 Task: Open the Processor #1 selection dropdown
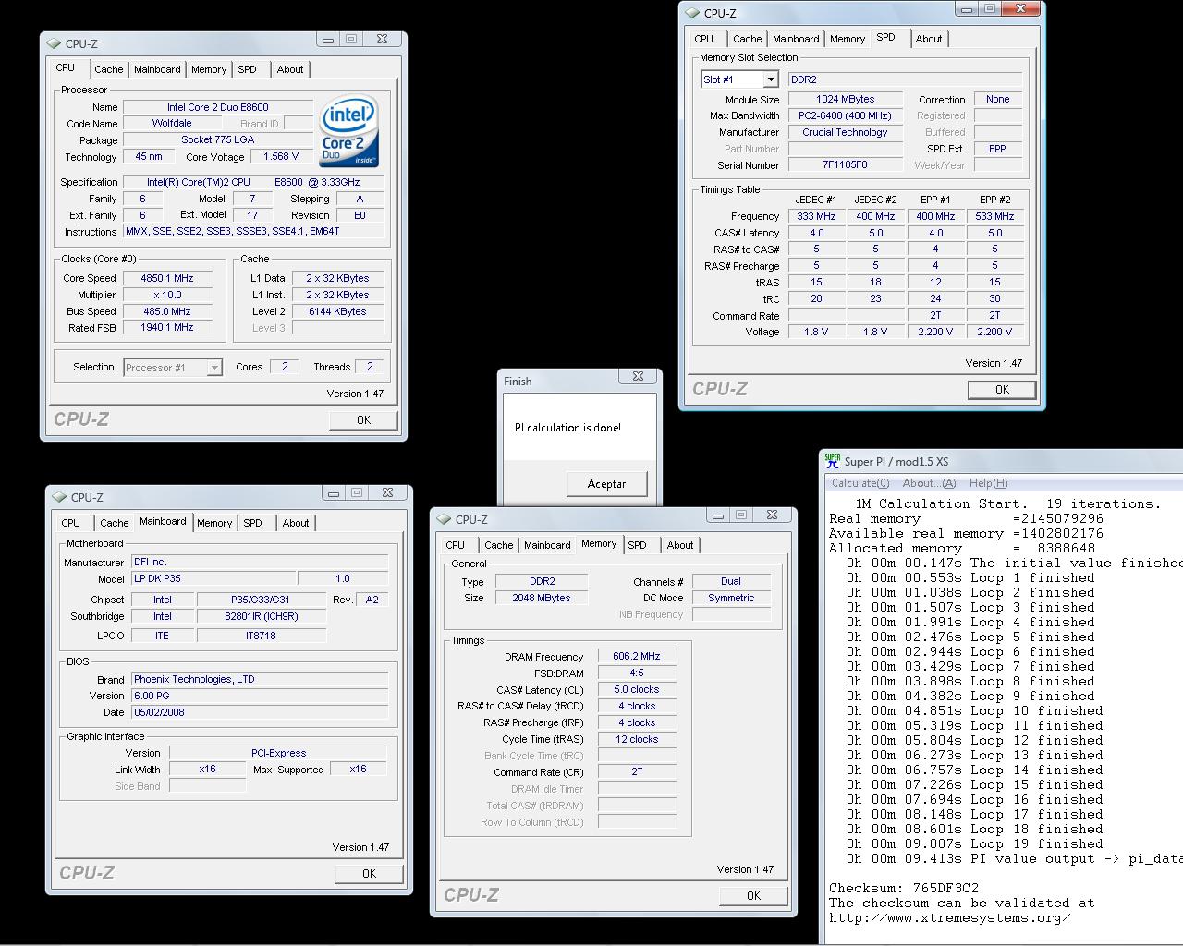pyautogui.click(x=213, y=367)
